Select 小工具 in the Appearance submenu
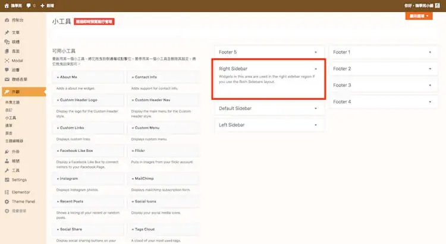Screen dimensions: 446x244 11,118
